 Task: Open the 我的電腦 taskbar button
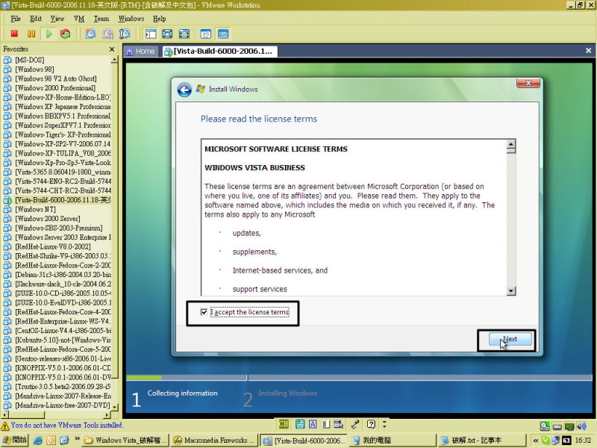[x=393, y=441]
